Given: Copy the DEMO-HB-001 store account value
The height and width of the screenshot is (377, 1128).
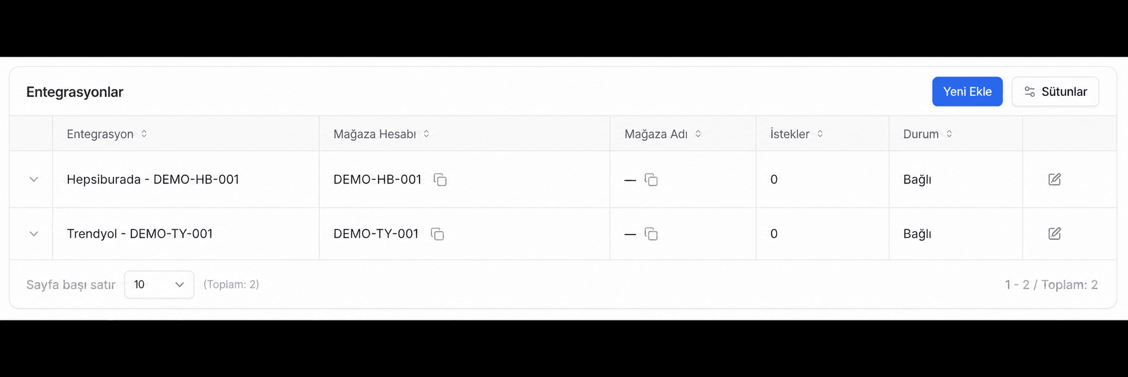Looking at the screenshot, I should coord(440,180).
